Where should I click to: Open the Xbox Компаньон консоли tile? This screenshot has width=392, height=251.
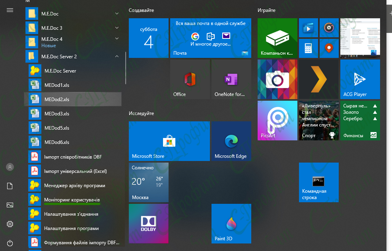(277, 38)
